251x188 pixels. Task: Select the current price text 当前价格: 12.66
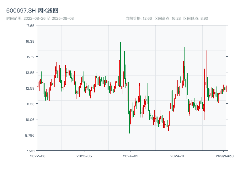click(139, 18)
